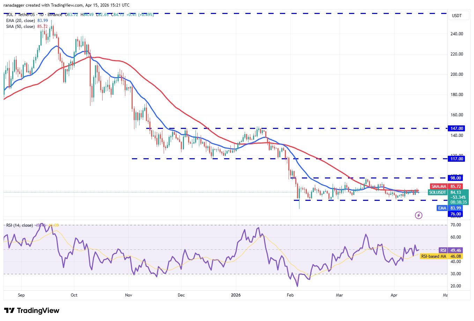Click the Feb label on the time axis
The height and width of the screenshot is (321, 474).
(x=290, y=295)
